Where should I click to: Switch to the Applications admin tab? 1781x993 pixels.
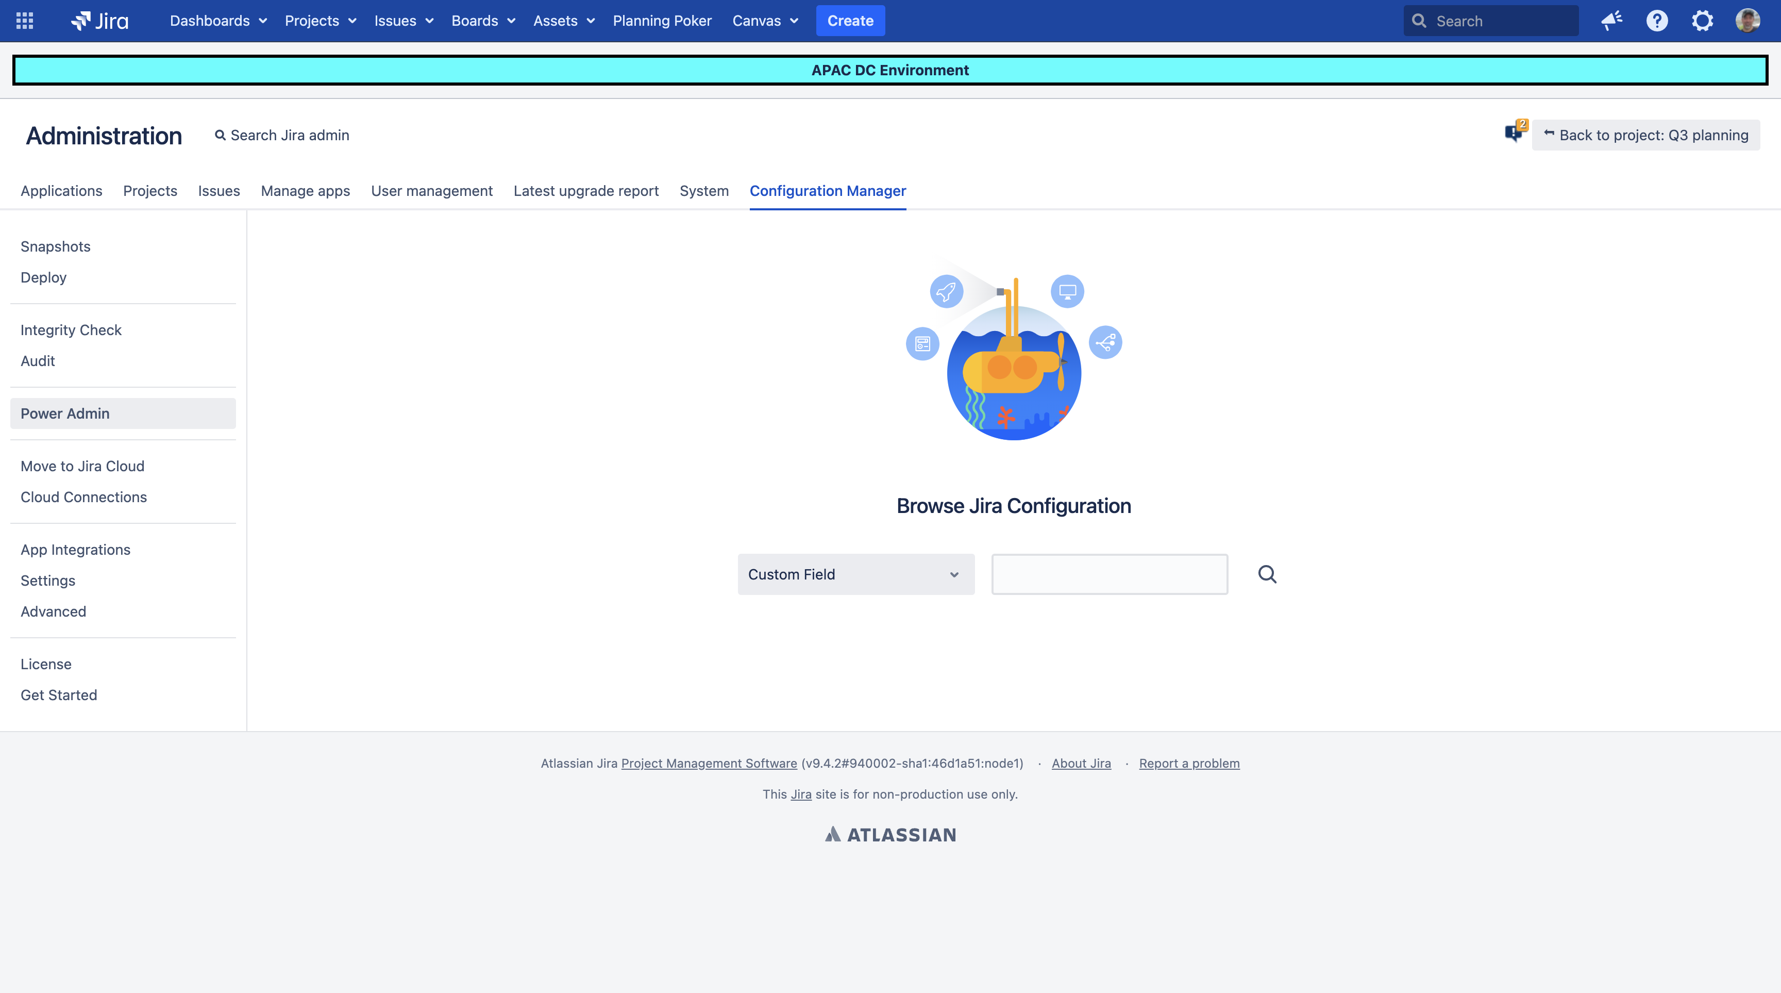click(x=61, y=191)
